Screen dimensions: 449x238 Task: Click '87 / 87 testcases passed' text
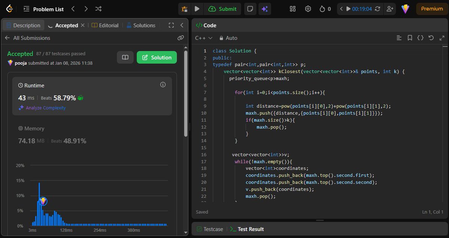(61, 54)
